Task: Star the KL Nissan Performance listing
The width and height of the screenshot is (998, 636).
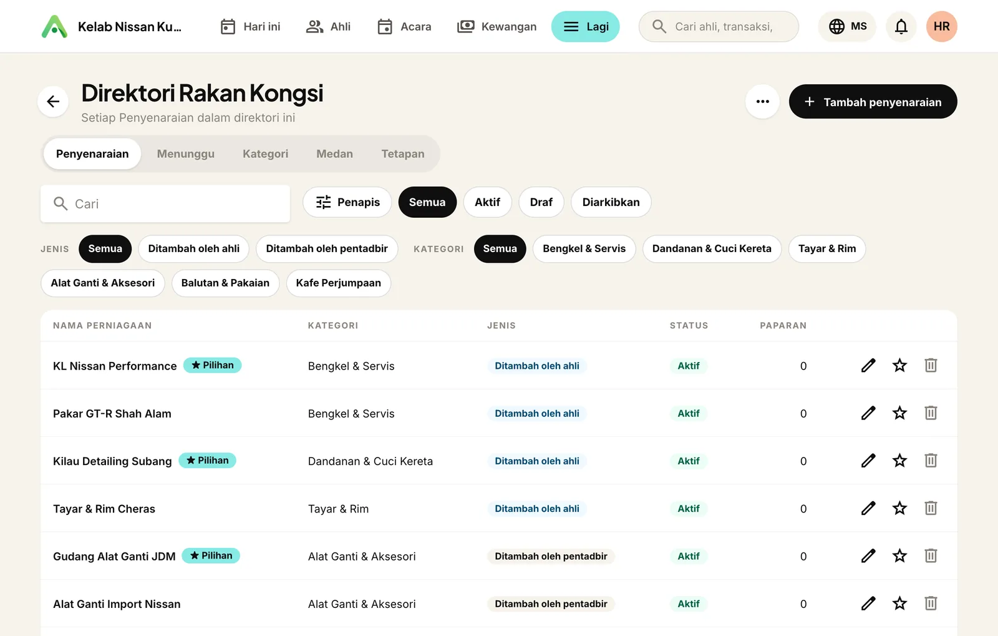Action: tap(899, 365)
